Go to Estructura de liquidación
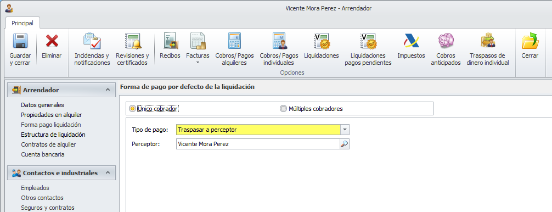The height and width of the screenshot is (212, 552). point(53,135)
